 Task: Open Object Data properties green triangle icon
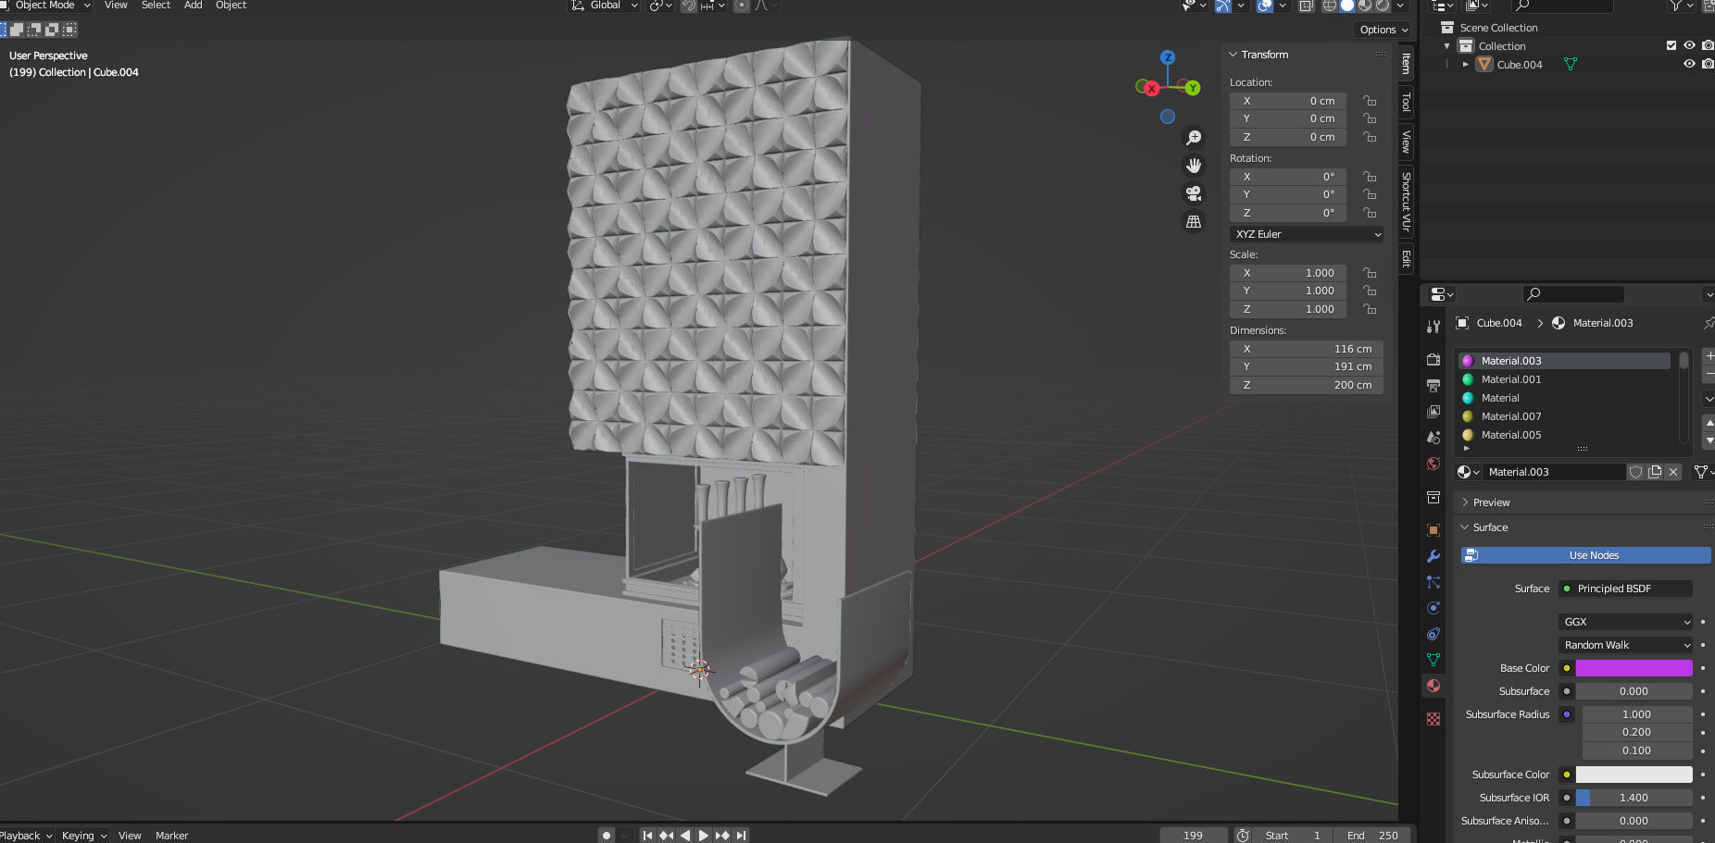click(1433, 660)
